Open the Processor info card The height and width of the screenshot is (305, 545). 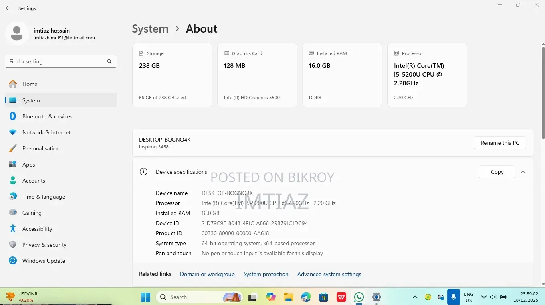click(x=427, y=75)
